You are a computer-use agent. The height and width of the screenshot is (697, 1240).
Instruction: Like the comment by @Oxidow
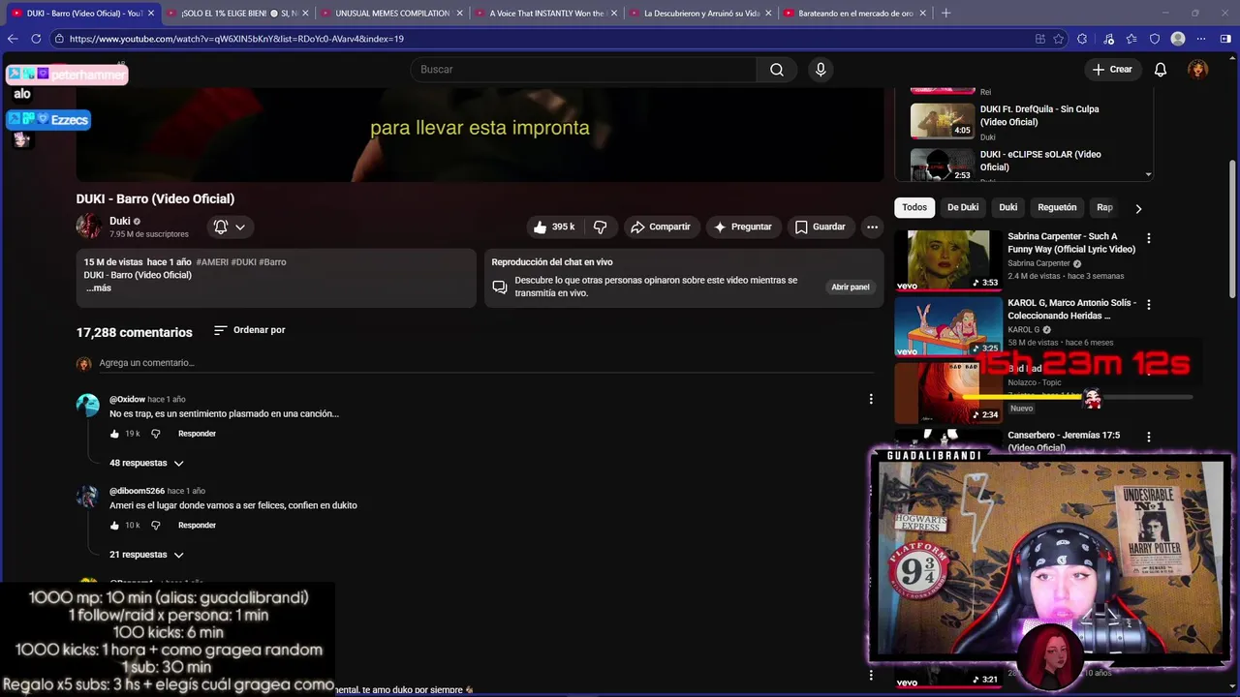pos(114,434)
